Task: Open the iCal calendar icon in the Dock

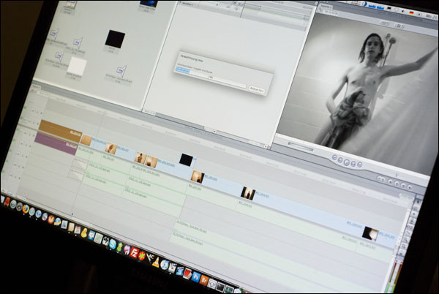Action: [x=78, y=230]
